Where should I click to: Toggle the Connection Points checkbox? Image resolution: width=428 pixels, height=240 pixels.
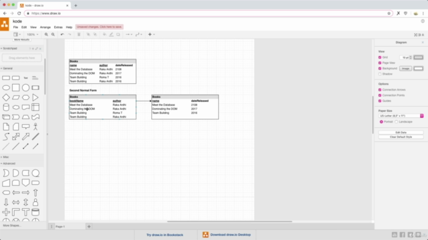click(x=380, y=95)
